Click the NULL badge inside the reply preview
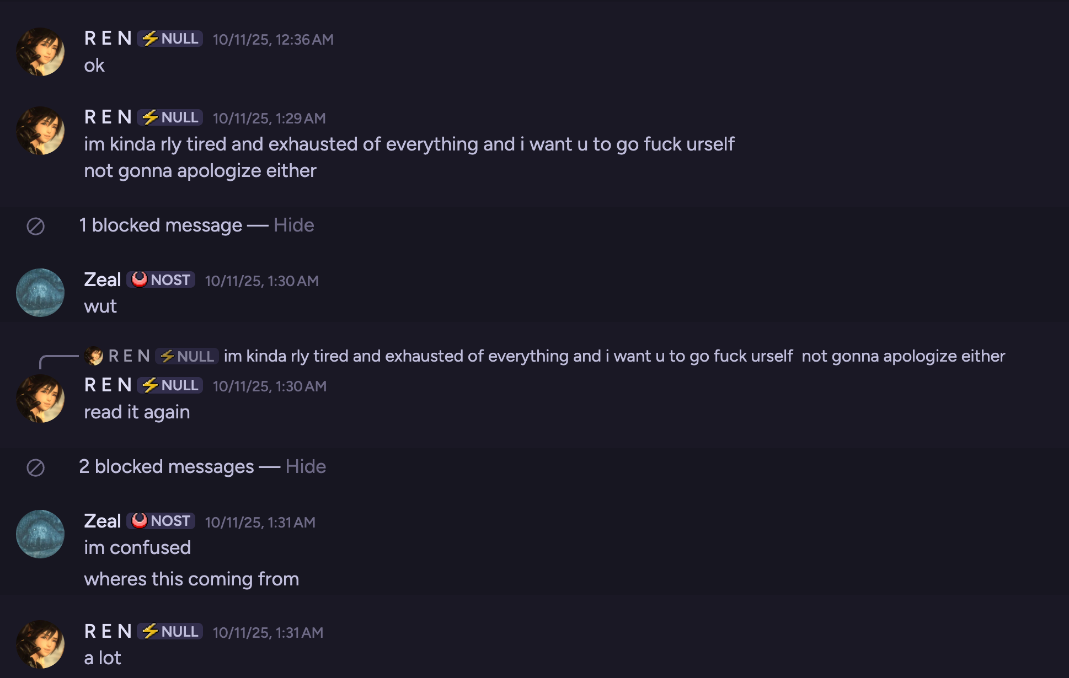This screenshot has height=678, width=1069. tap(186, 356)
